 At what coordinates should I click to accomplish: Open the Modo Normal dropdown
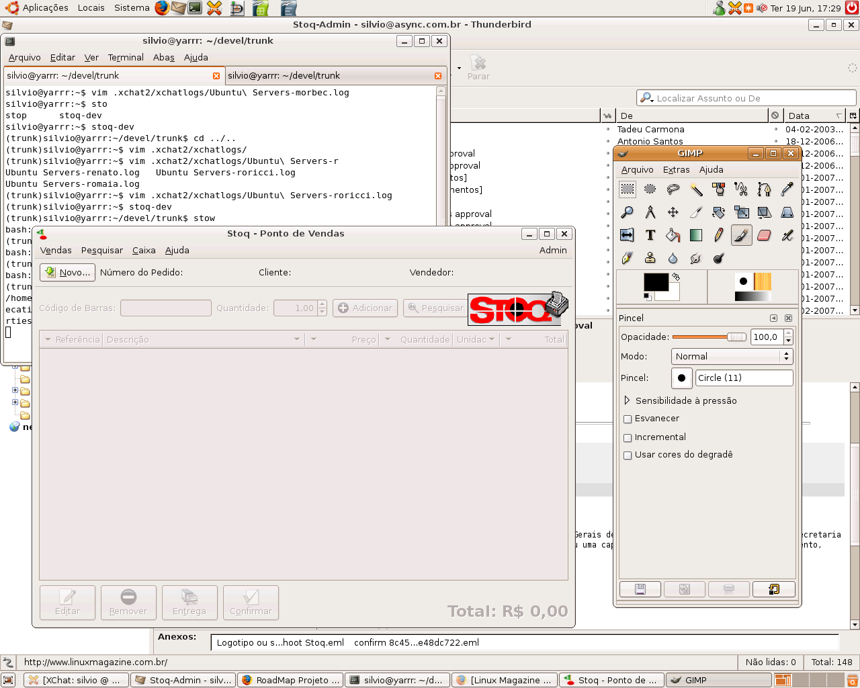(x=732, y=357)
